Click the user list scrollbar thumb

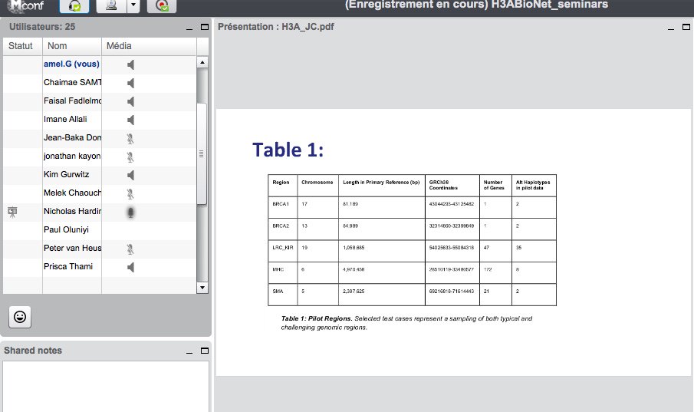click(202, 153)
